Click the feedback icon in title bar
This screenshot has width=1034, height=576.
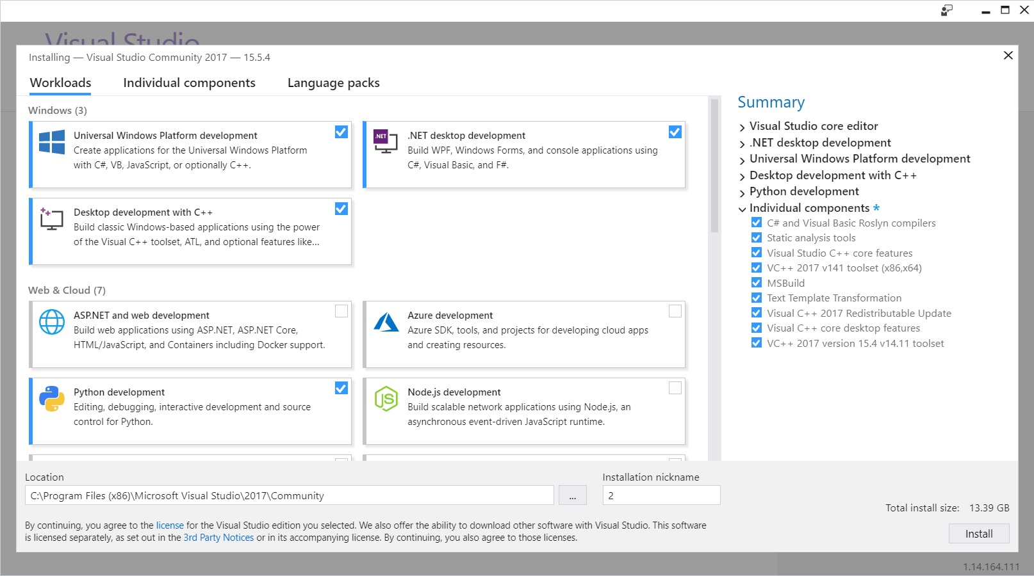pos(947,10)
